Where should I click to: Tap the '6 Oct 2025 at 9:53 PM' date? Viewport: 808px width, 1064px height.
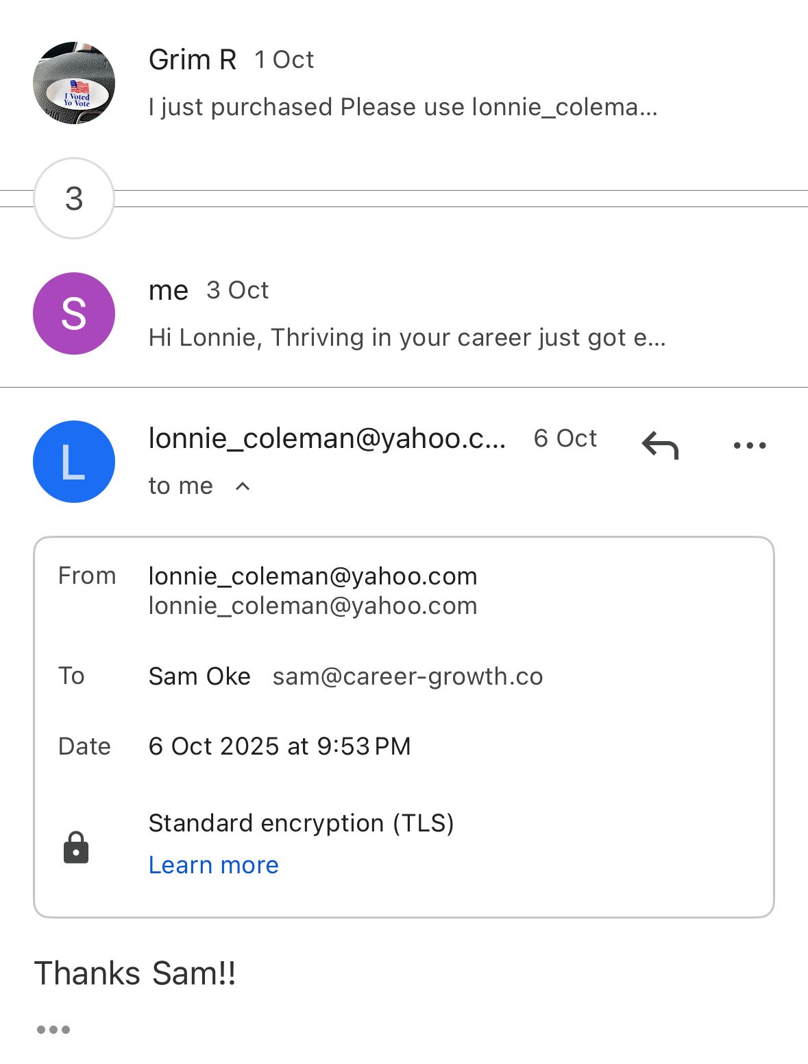click(x=280, y=746)
